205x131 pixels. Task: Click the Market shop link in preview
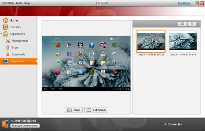point(114,39)
